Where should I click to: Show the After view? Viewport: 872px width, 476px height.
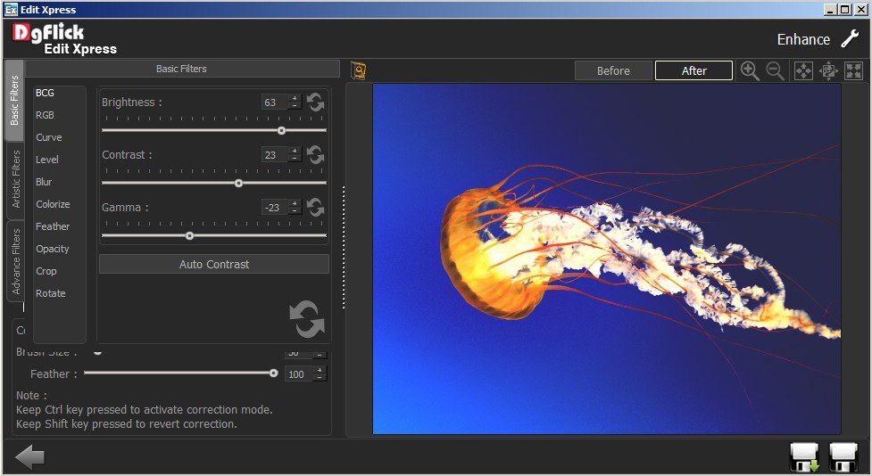[693, 70]
